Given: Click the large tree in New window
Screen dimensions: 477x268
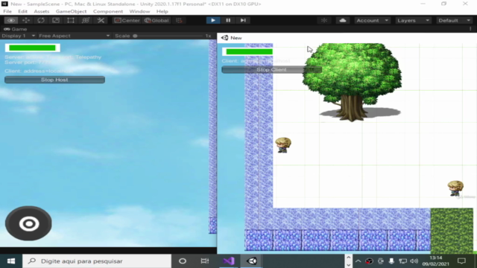Looking at the screenshot, I should (353, 81).
